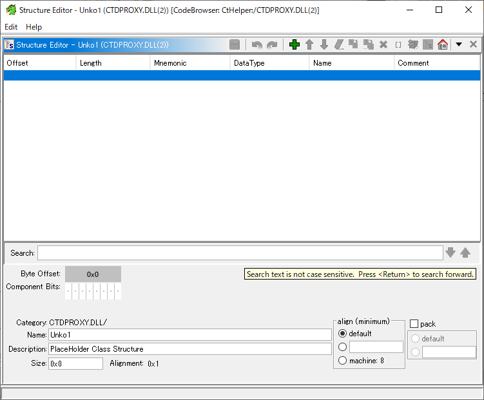Click the Redo change toolbar icon
484x400 pixels.
(x=272, y=45)
